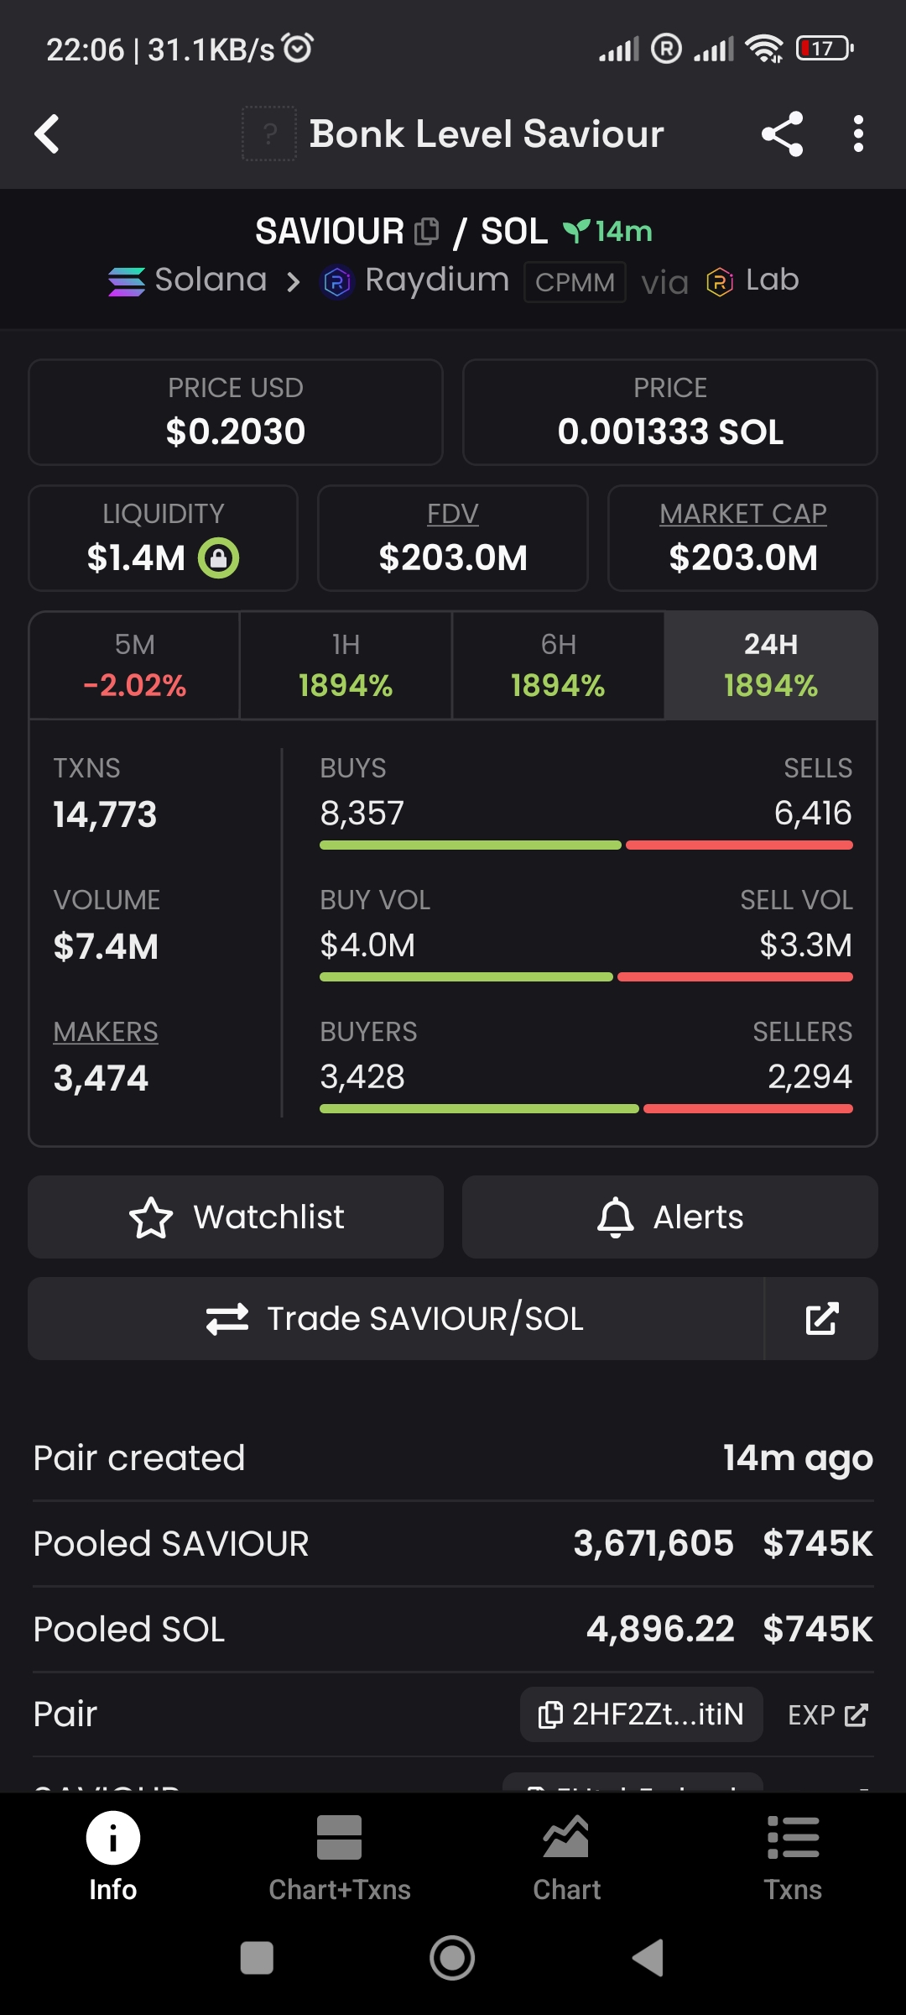Image resolution: width=906 pixels, height=2015 pixels.
Task: Tap the VOLUME value $7.4M
Action: click(x=106, y=946)
